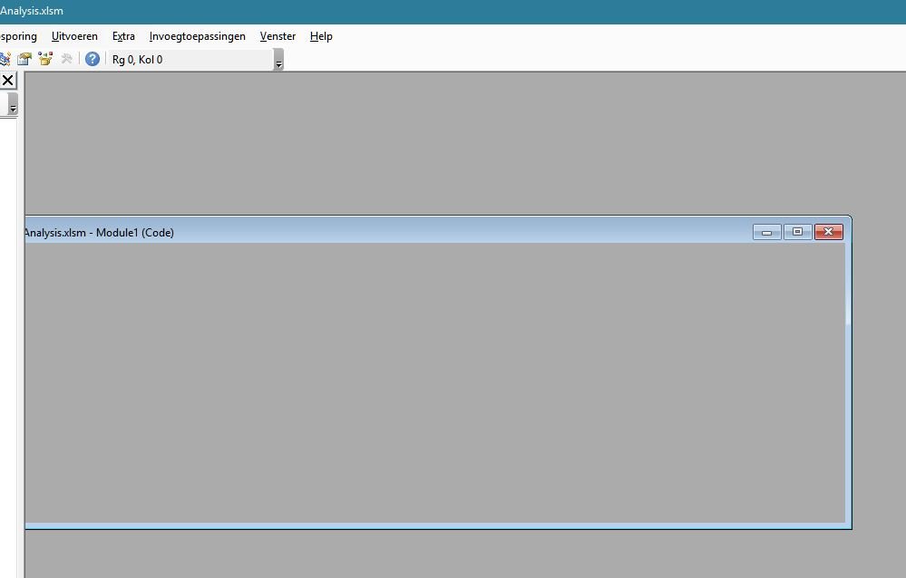Open the Invoegtoepassingen menu

tap(197, 36)
